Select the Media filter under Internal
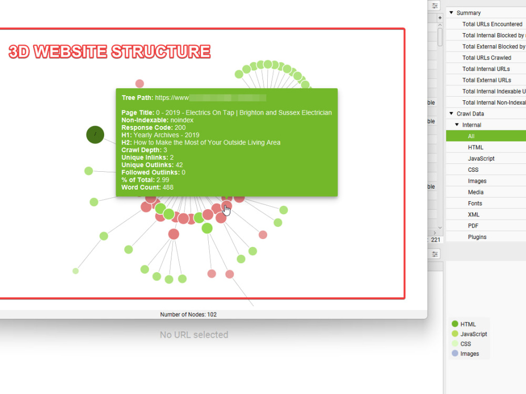 (x=485, y=192)
